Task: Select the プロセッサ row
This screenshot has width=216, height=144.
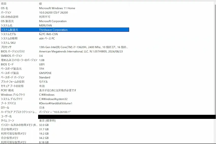Action: pos(65,47)
